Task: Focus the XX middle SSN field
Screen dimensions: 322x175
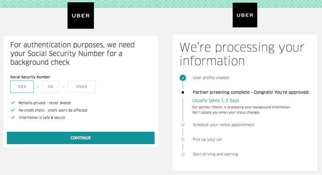Action: pos(51,87)
